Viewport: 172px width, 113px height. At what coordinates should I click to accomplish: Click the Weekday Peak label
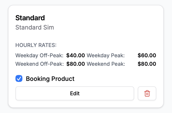[106, 55]
